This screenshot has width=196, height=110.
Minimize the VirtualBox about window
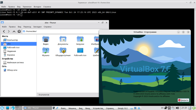179,32
